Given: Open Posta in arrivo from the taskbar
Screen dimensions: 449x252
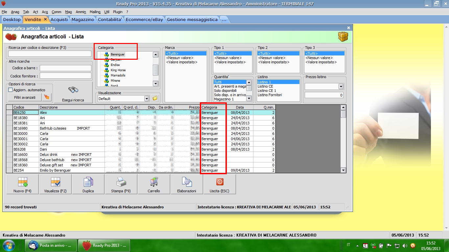Looking at the screenshot, I should (51, 245).
